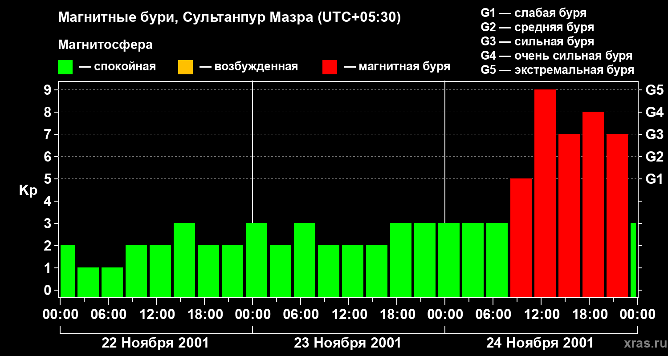The image size is (668, 356).
Task: Click the Kp 7 bar between the Kp 9 and Kp 8 bars
Action: (x=569, y=216)
